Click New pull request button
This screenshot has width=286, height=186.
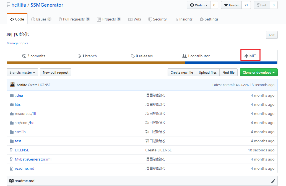click(x=56, y=73)
